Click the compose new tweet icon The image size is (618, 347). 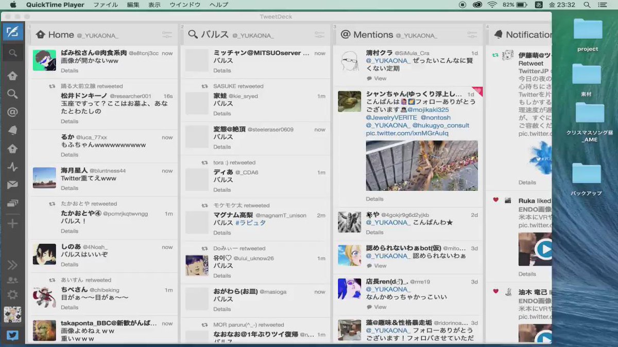[12, 32]
